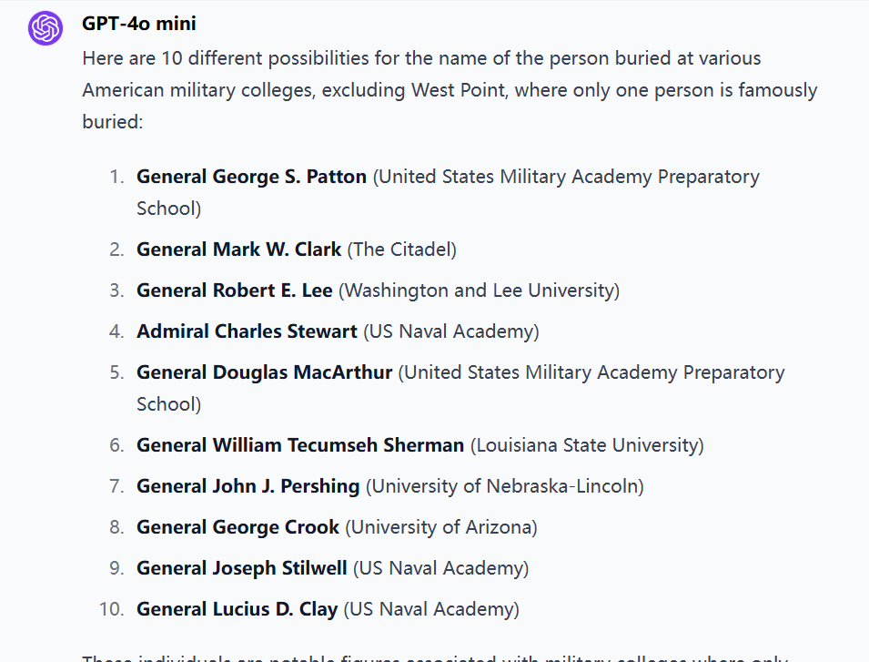Click the list number 10 marker

[x=111, y=609]
